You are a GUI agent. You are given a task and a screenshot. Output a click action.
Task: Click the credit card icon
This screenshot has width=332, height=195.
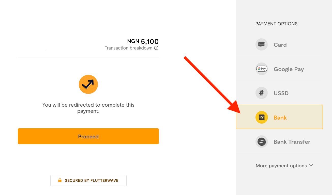tap(261, 44)
